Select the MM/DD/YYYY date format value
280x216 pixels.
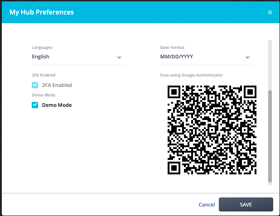tap(176, 57)
